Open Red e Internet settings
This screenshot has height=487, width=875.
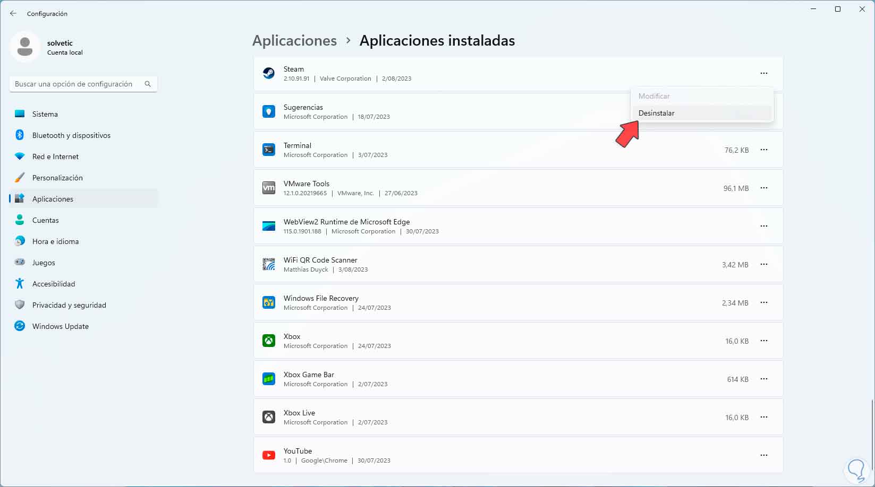[x=84, y=156]
